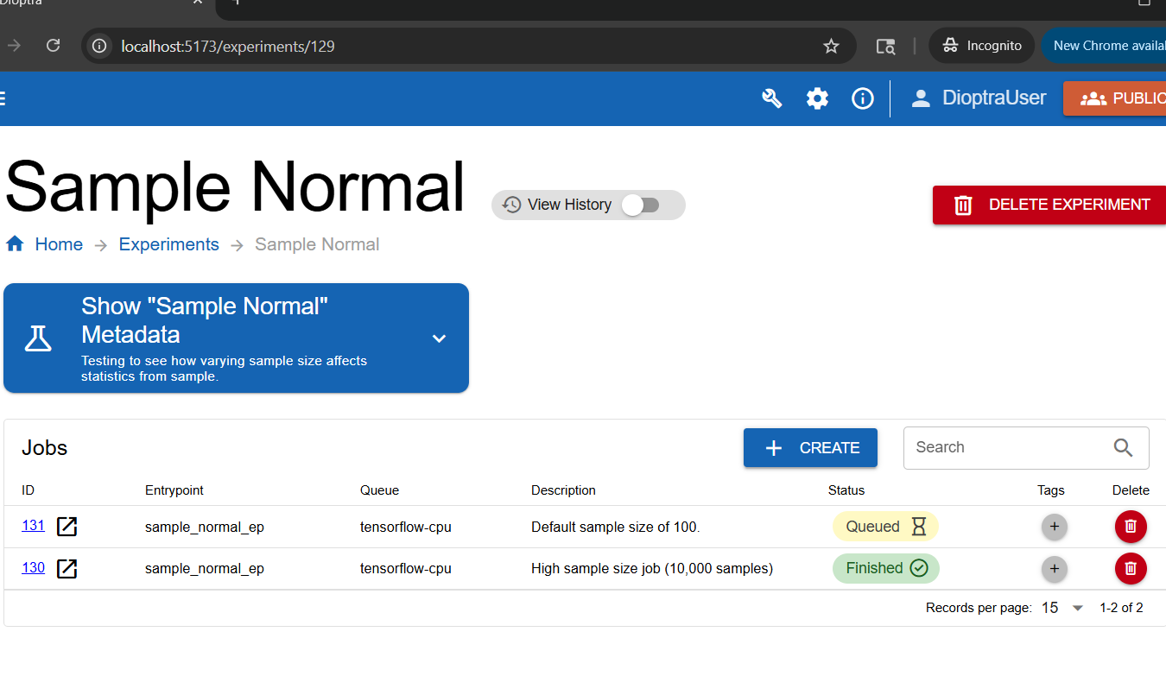Image resolution: width=1166 pixels, height=695 pixels.
Task: Click the flask icon on the metadata banner
Action: click(38, 338)
